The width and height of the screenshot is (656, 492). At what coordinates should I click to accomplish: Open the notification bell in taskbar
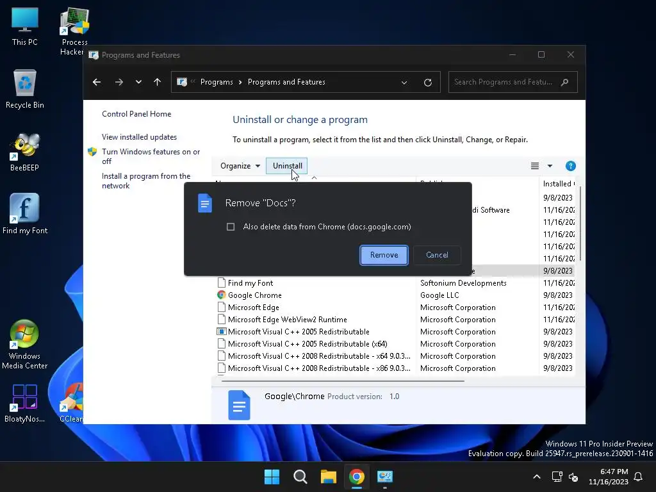639,477
